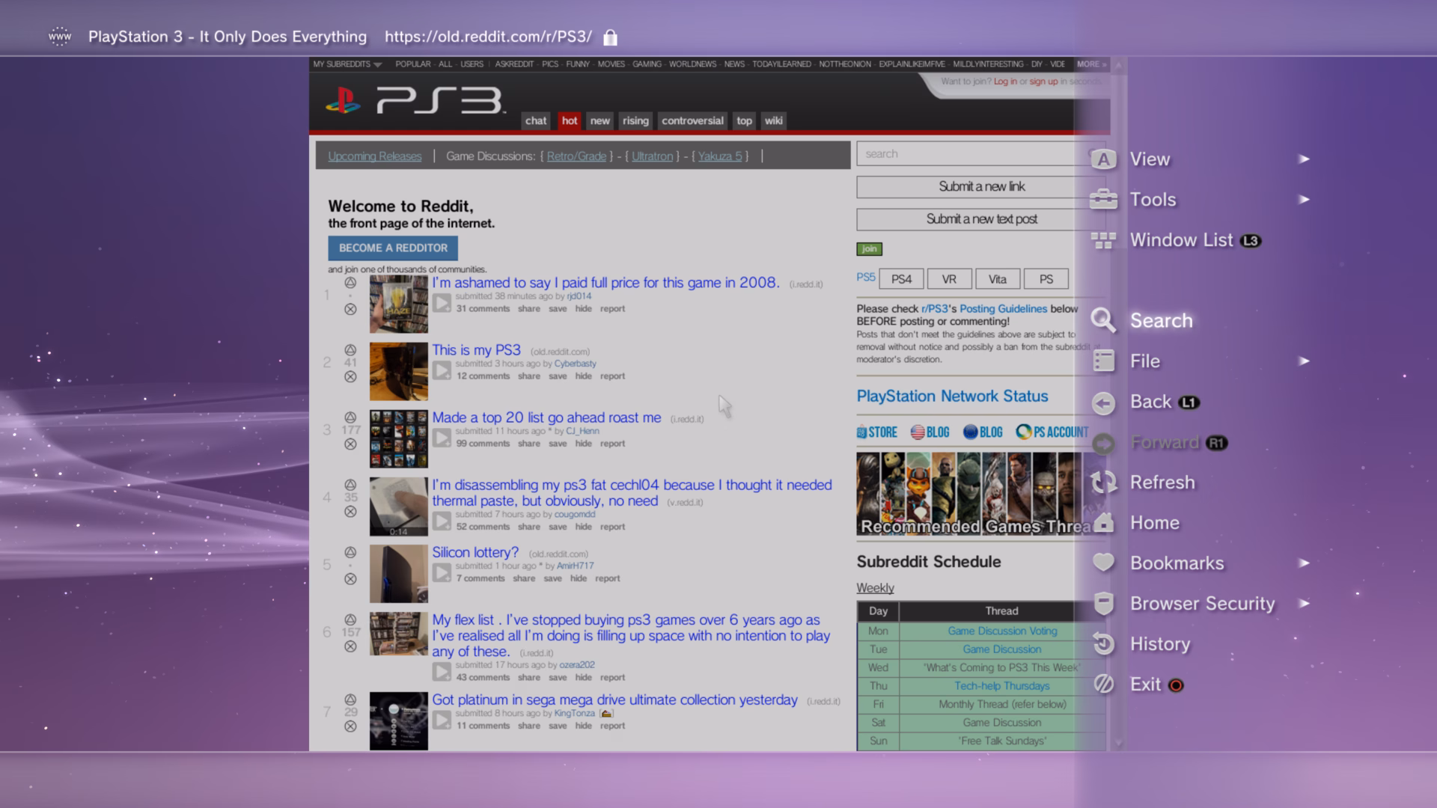
Task: Click the File menu icon
Action: 1103,361
